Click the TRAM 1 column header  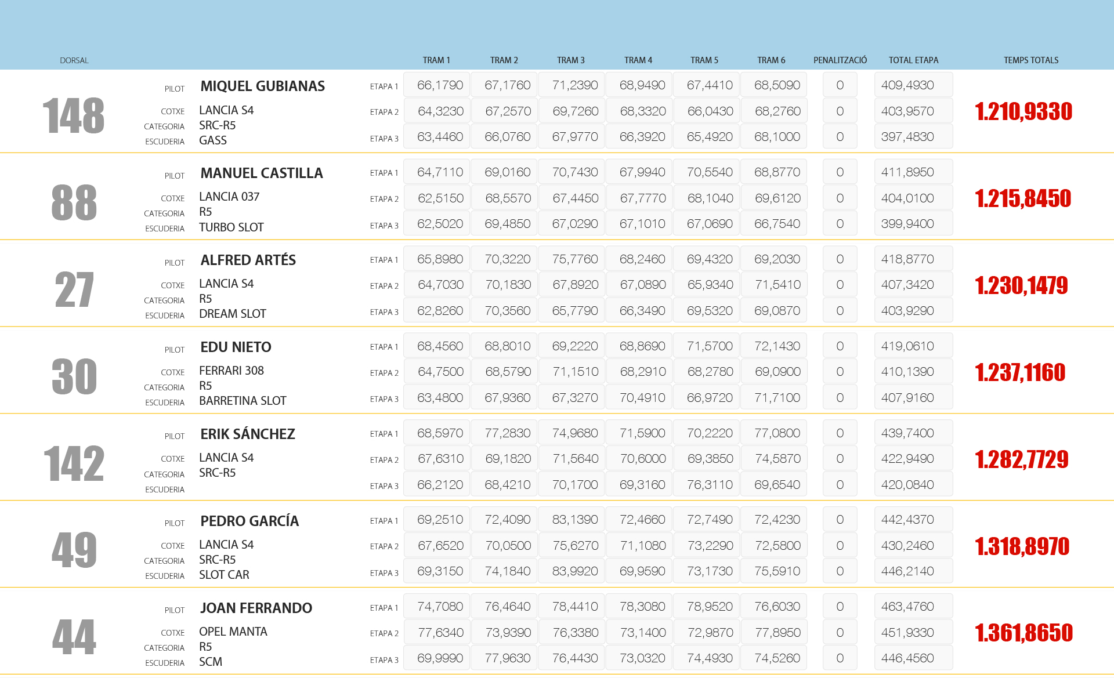(436, 60)
